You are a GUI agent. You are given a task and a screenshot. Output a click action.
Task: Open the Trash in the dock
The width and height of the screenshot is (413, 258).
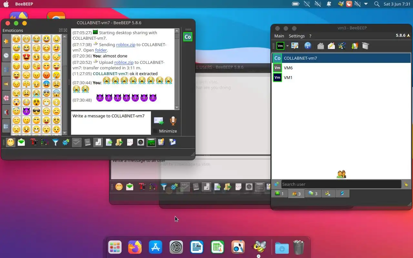pos(299,248)
